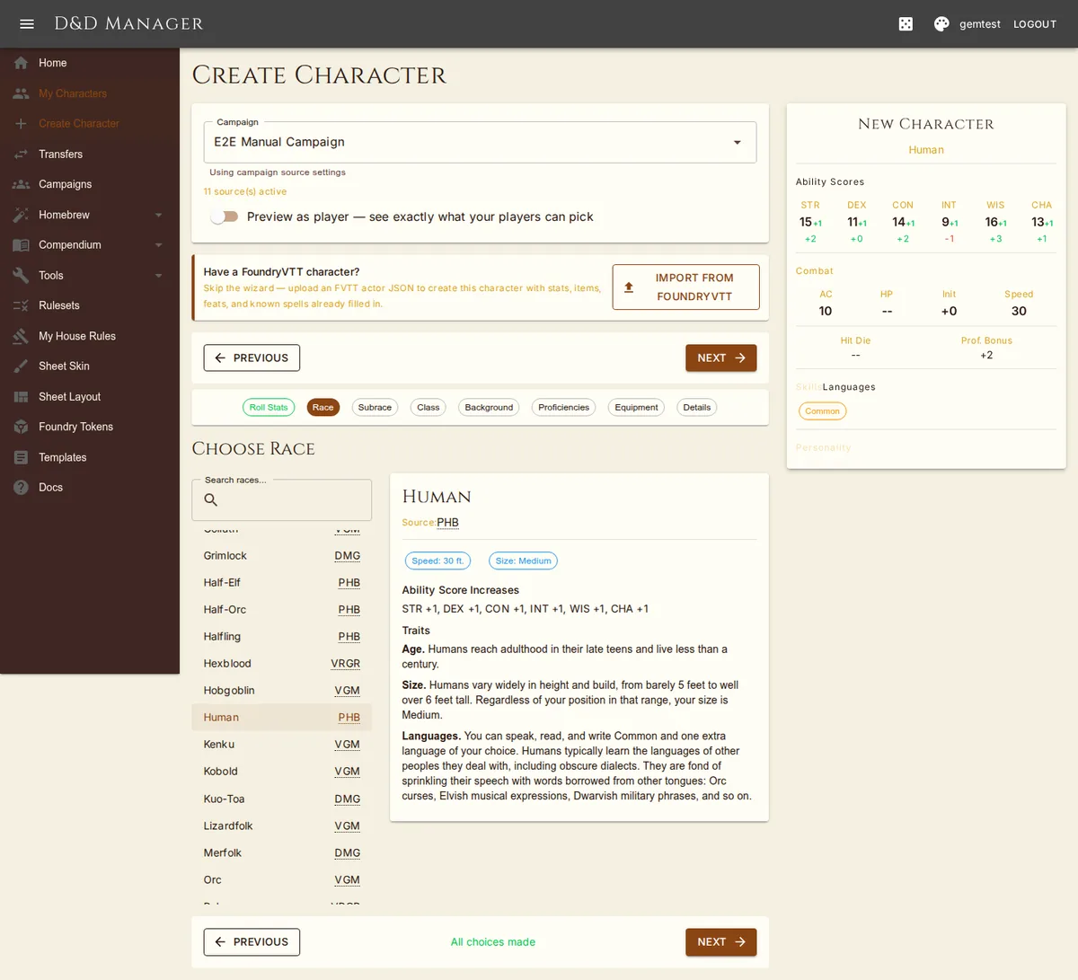Image resolution: width=1078 pixels, height=980 pixels.
Task: Jump to the Proficiencies step
Action: (x=564, y=408)
